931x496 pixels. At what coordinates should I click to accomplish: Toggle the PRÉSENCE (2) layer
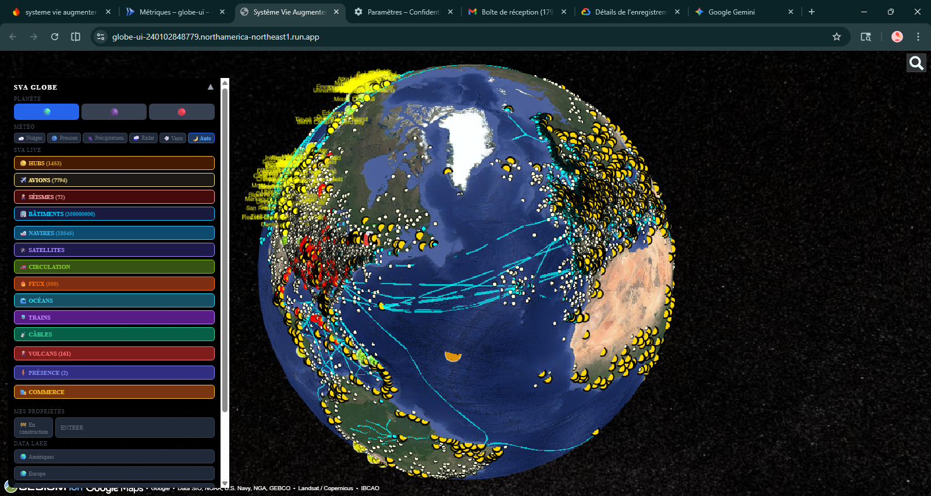(x=114, y=373)
